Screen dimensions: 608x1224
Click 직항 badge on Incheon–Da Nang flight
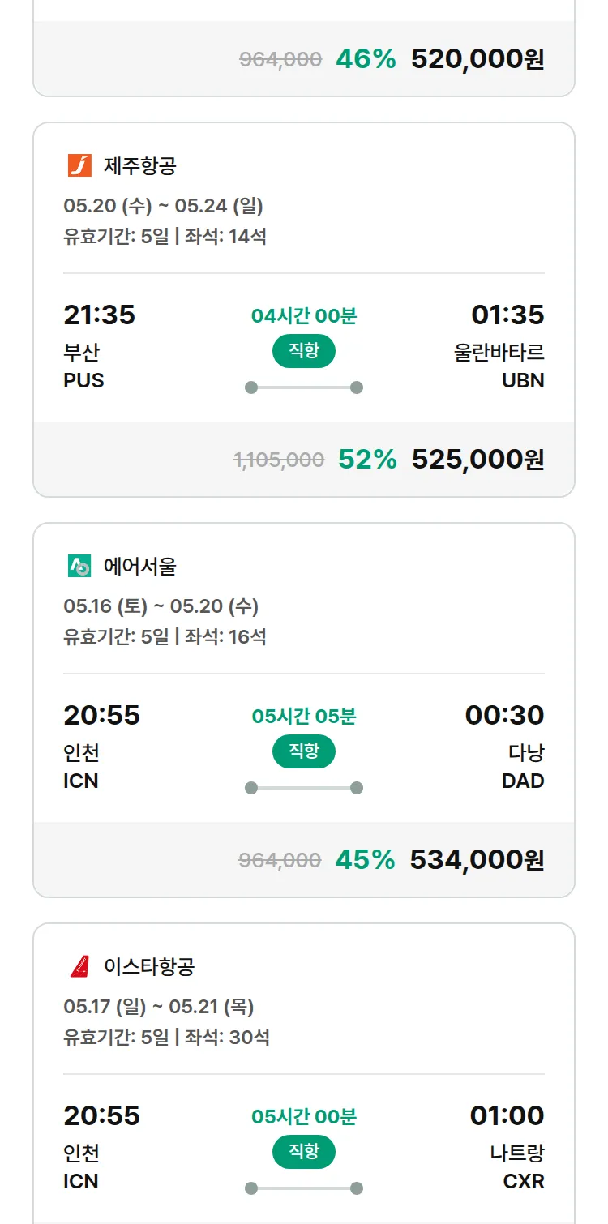click(x=304, y=751)
